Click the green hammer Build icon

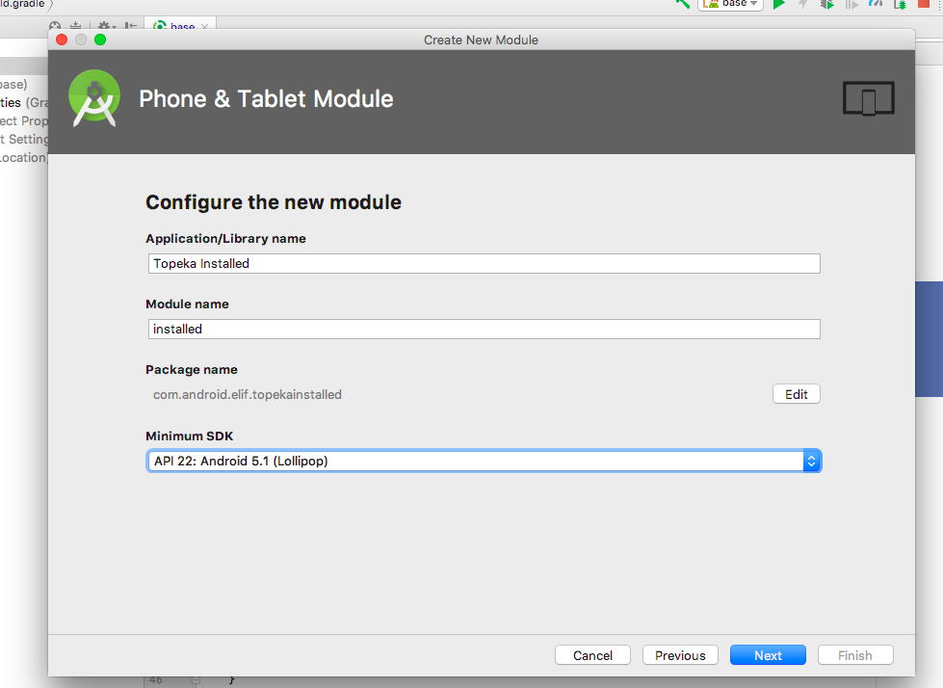coord(683,4)
